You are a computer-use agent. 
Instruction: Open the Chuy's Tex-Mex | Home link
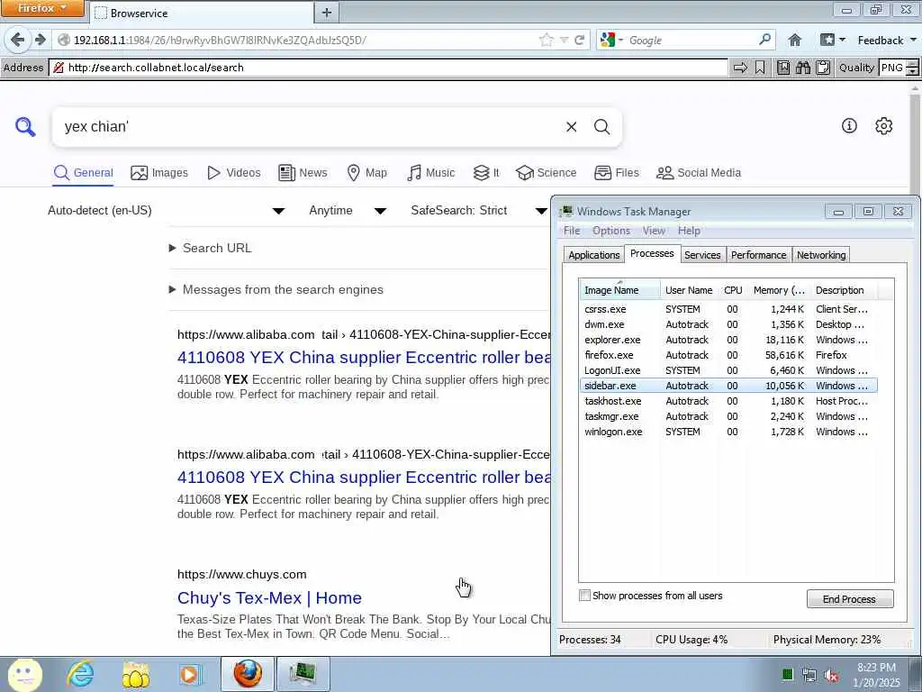click(269, 598)
